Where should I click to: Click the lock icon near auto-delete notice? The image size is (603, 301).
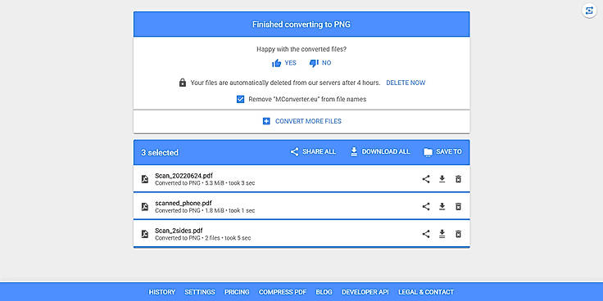[x=183, y=83]
